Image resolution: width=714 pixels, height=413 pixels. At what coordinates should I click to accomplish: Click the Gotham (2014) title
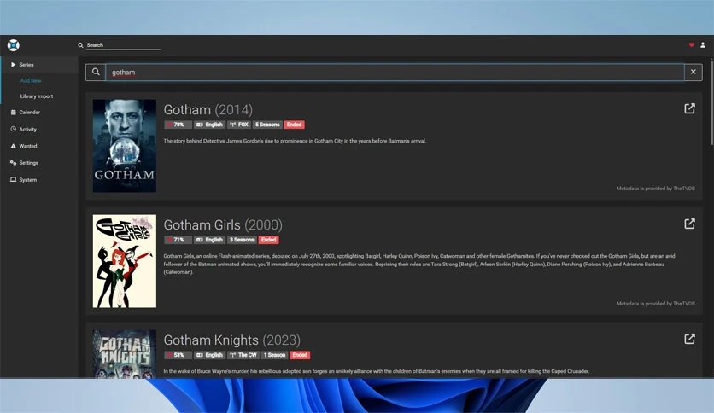click(x=208, y=109)
